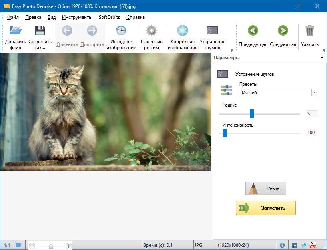Image resolution: width=327 pixels, height=250 pixels.
Task: Open Facebook icon in status bar
Action: (x=295, y=245)
